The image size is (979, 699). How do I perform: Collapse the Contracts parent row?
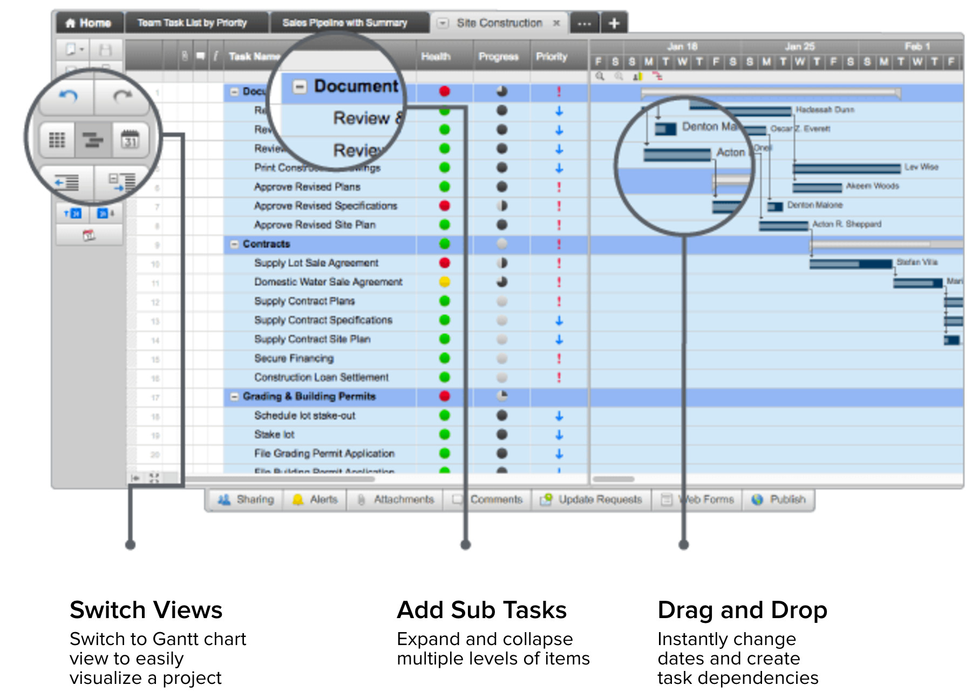pyautogui.click(x=234, y=244)
